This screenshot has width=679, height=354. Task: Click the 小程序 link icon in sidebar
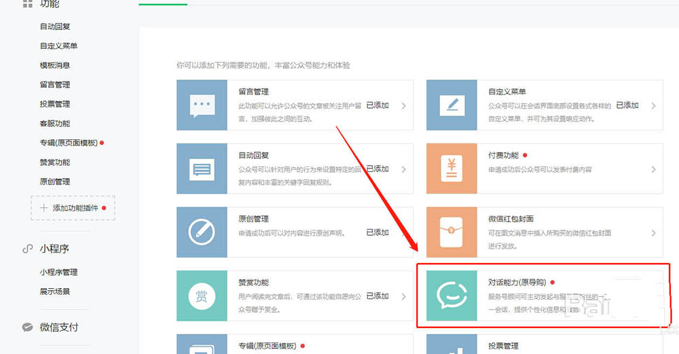pos(28,249)
